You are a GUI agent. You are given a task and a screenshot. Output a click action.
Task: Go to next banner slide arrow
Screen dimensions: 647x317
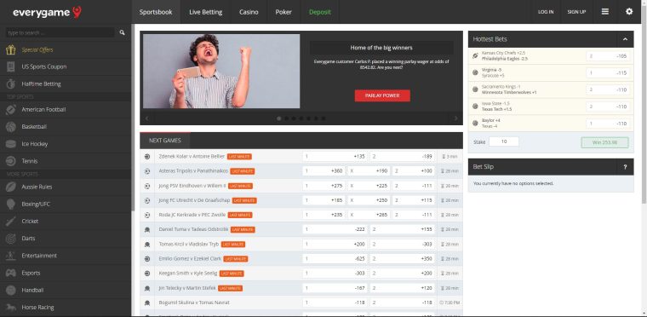(456, 118)
